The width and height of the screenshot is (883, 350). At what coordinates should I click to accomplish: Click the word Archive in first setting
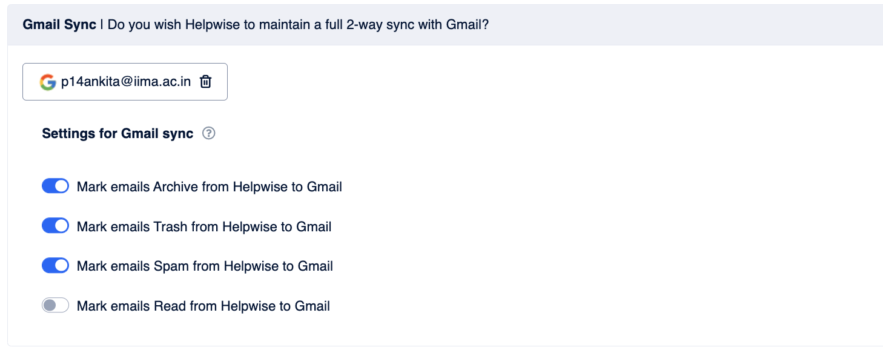[176, 187]
